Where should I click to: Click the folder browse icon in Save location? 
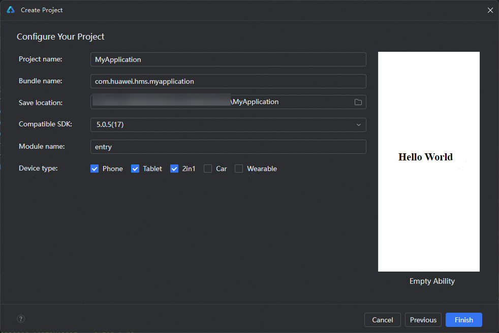358,102
